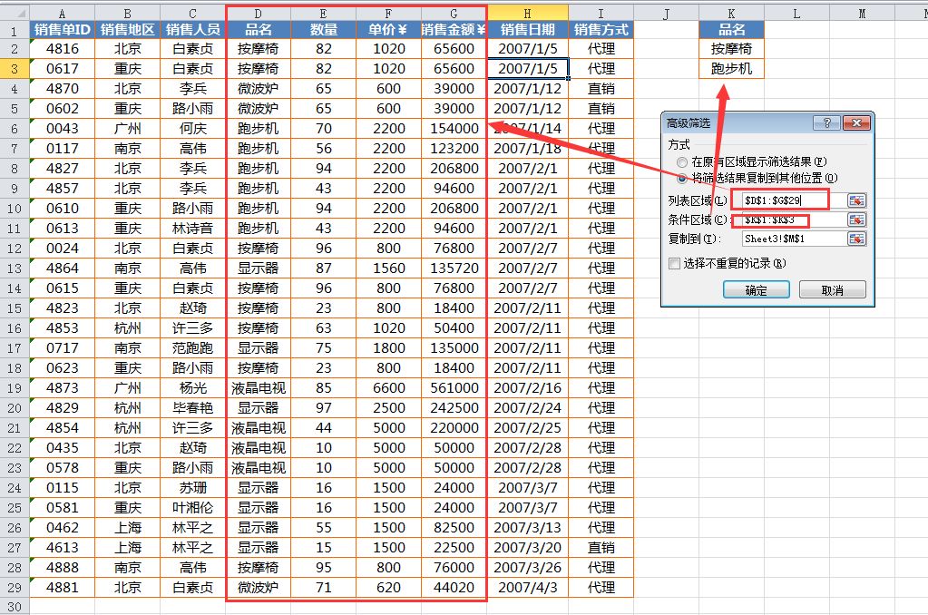Image resolution: width=928 pixels, height=615 pixels.
Task: Click salesperson cell 林诗音
Action: [193, 229]
